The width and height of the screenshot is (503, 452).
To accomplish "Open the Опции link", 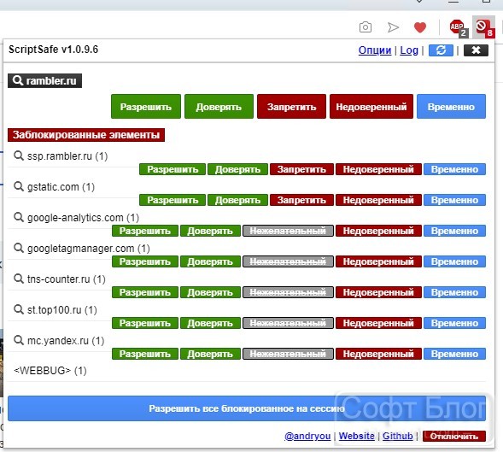I will [375, 50].
